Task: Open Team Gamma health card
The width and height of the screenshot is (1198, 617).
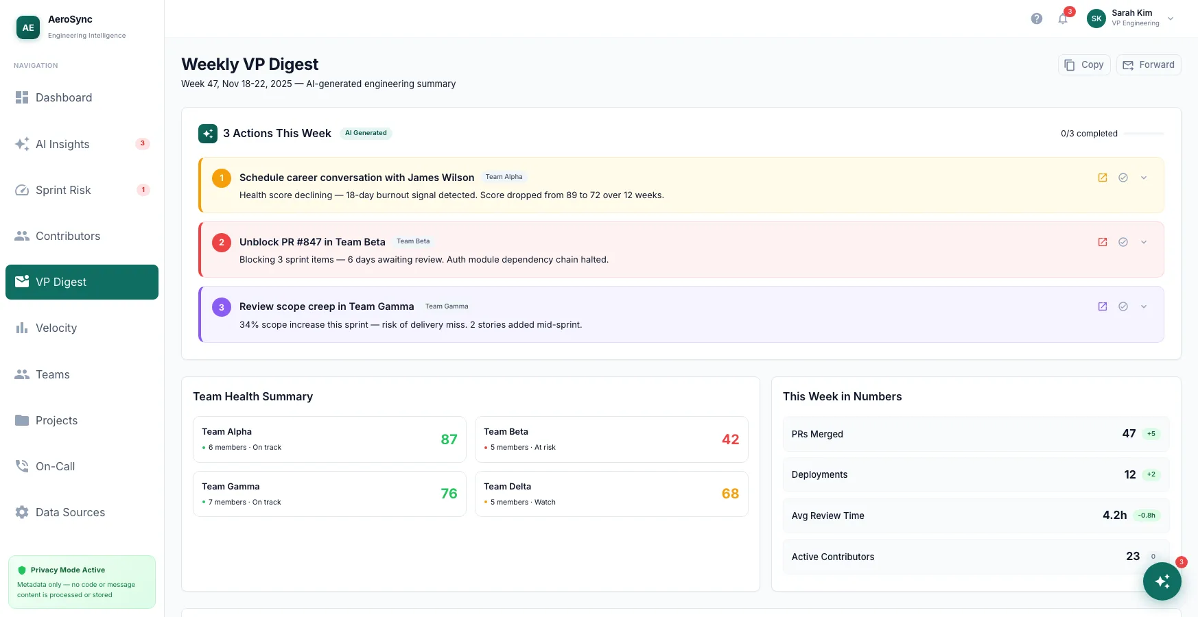Action: [x=329, y=494]
